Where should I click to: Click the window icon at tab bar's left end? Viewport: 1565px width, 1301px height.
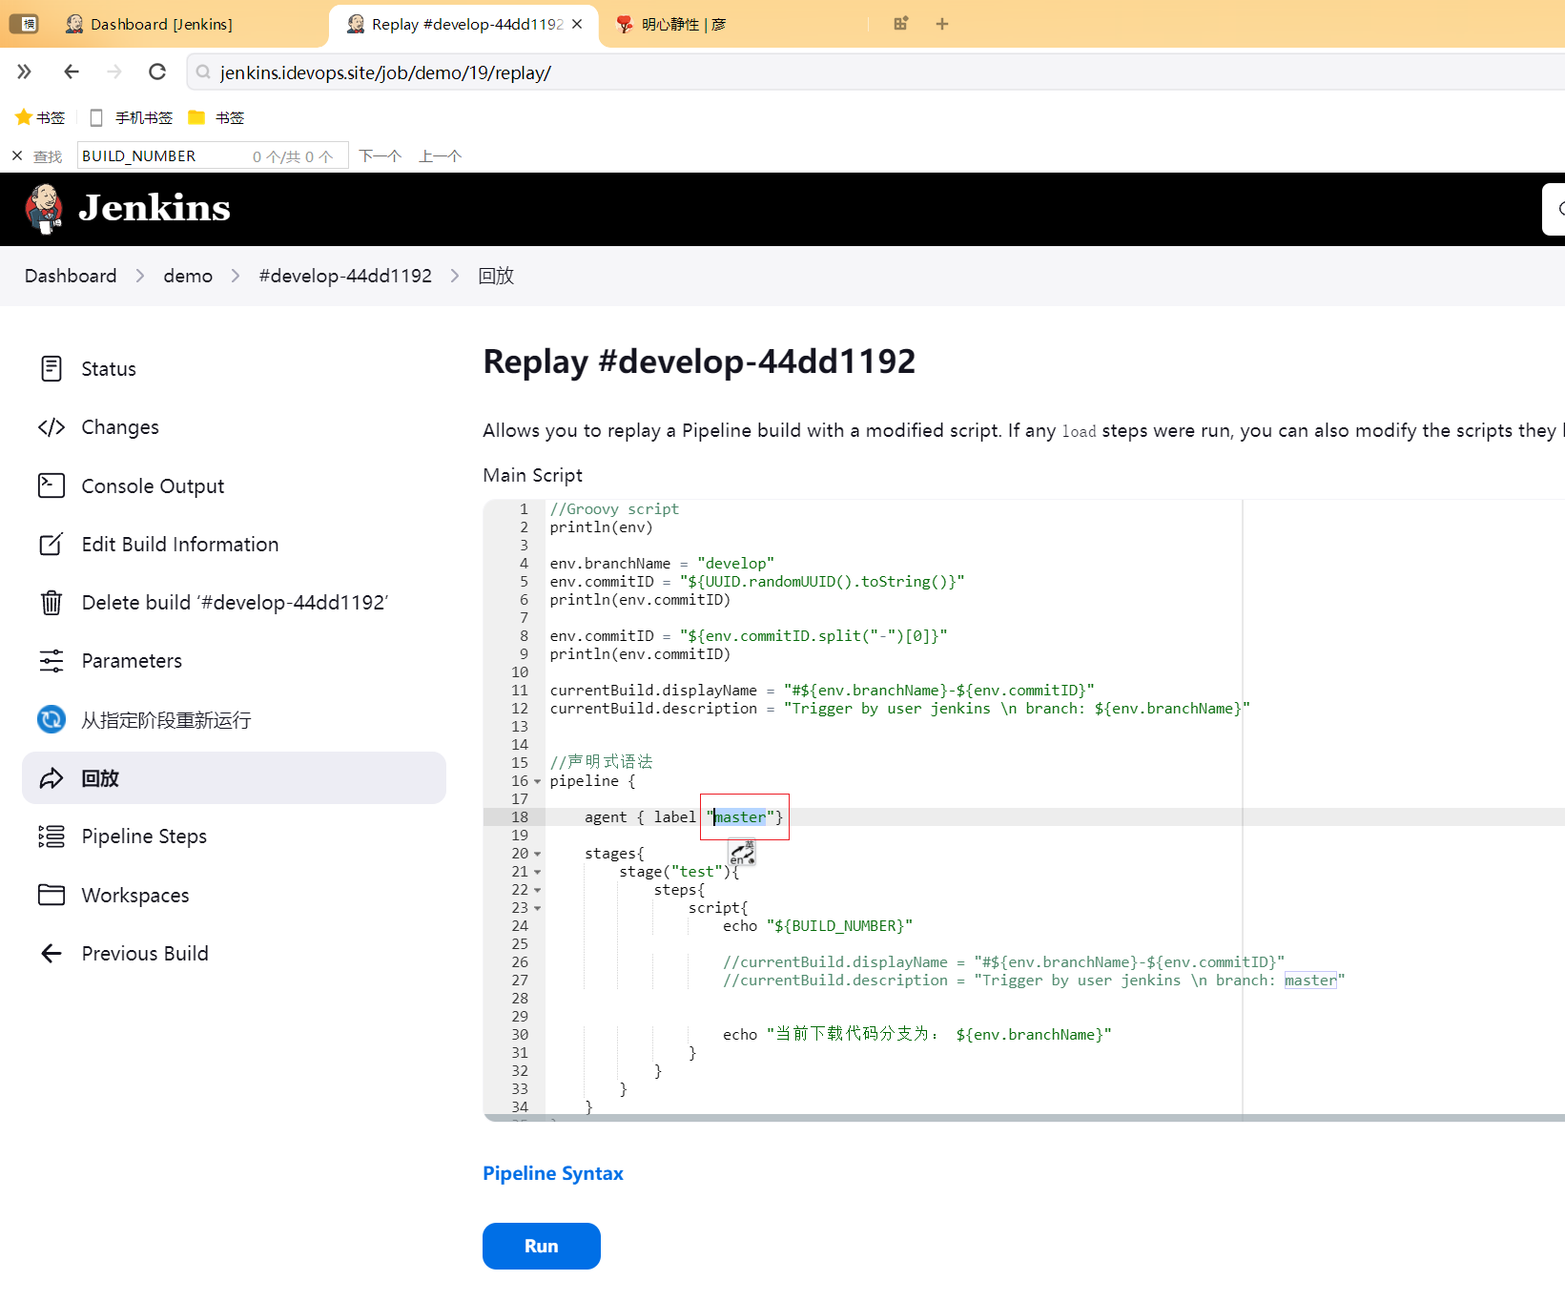pyautogui.click(x=24, y=24)
